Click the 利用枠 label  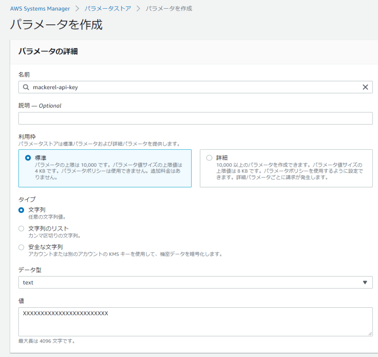pyautogui.click(x=27, y=137)
